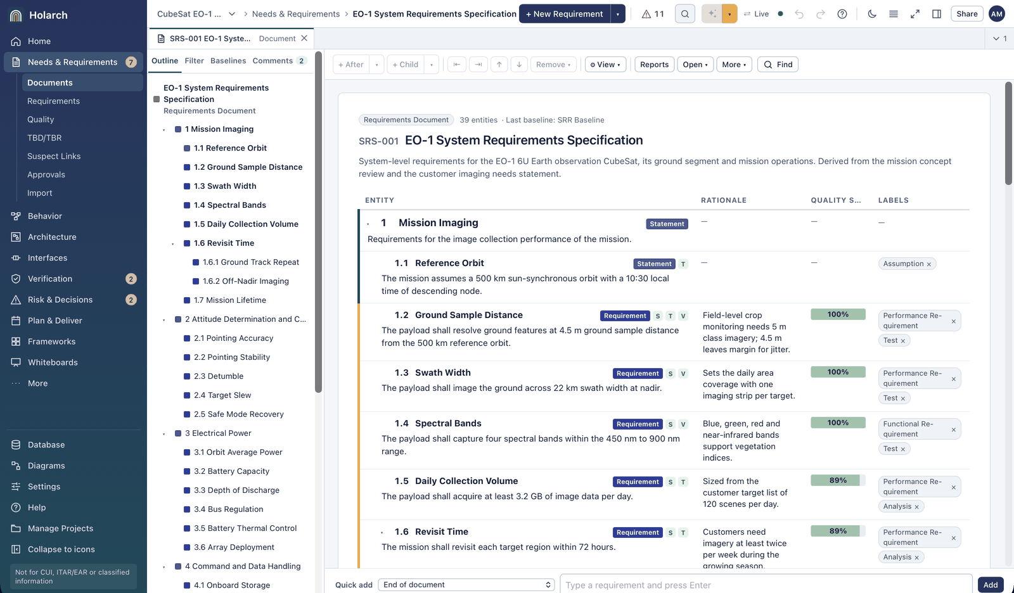Open the Verification section
Screen dimensions: 1014x593
tap(74, 279)
